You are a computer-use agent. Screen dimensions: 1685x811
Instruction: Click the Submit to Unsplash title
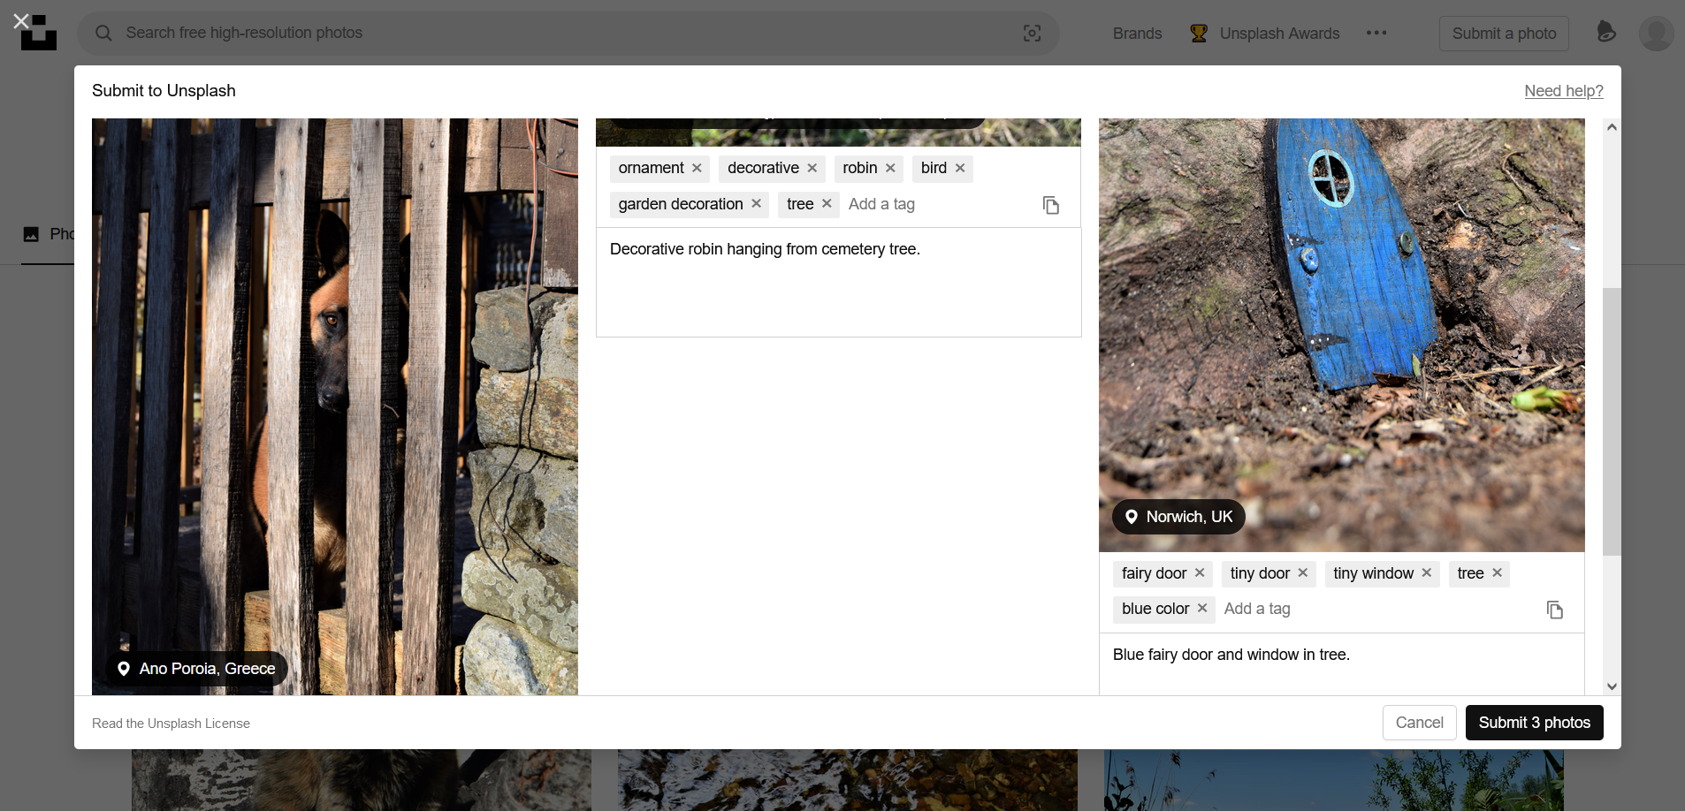pyautogui.click(x=164, y=91)
